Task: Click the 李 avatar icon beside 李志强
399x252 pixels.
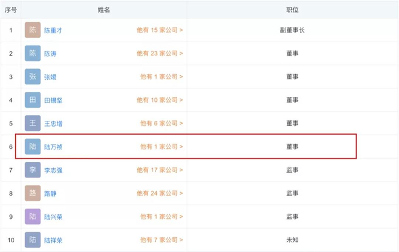Action: point(32,170)
